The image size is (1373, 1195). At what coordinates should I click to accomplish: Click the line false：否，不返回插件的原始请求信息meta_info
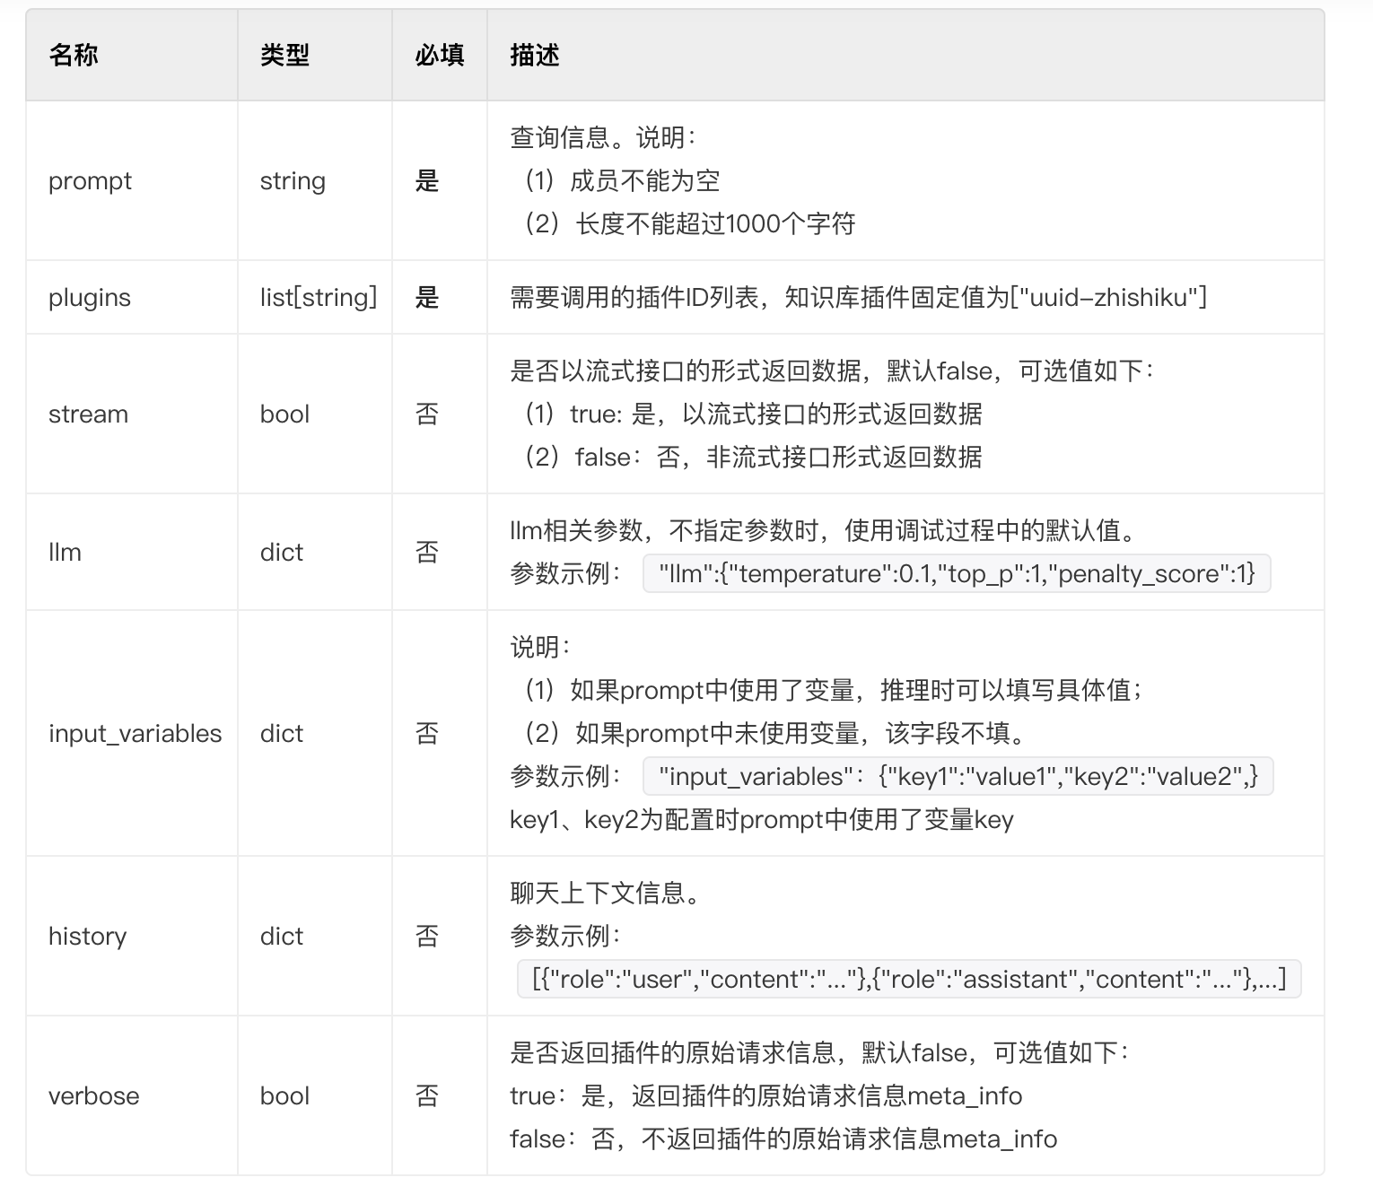click(x=783, y=1139)
